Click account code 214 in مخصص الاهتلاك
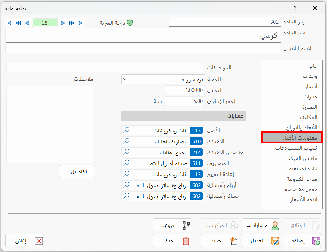327x252 pixels. [196, 153]
